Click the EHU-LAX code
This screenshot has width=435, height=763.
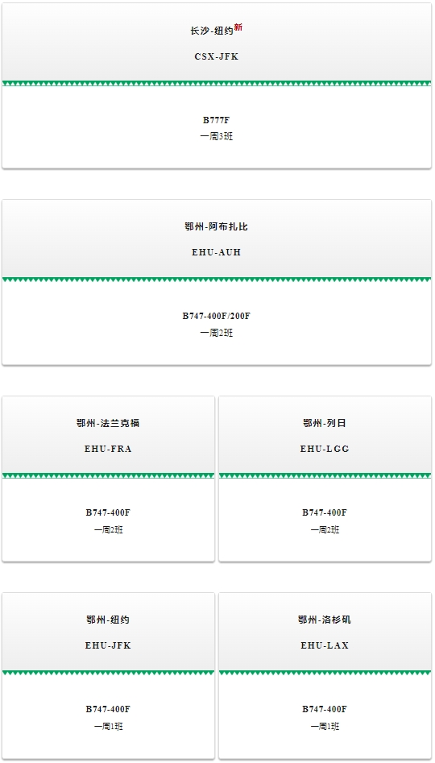pos(325,645)
